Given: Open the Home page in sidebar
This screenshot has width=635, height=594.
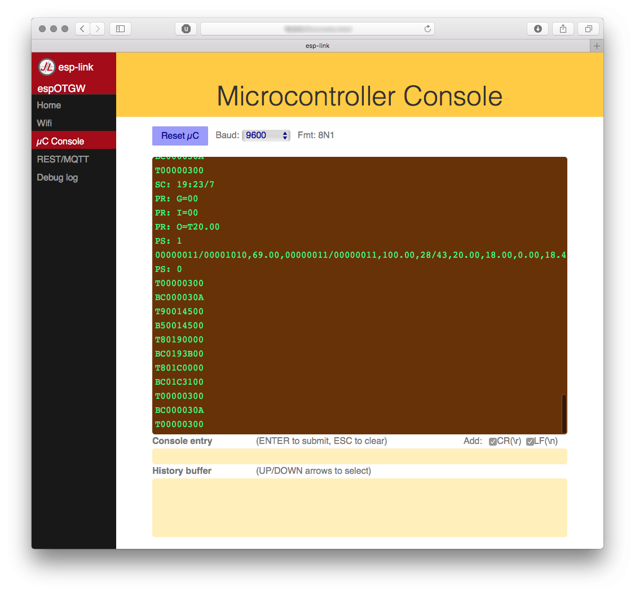Looking at the screenshot, I should click(x=49, y=105).
